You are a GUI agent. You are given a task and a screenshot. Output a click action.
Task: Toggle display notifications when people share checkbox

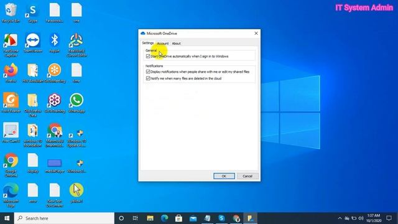148,72
